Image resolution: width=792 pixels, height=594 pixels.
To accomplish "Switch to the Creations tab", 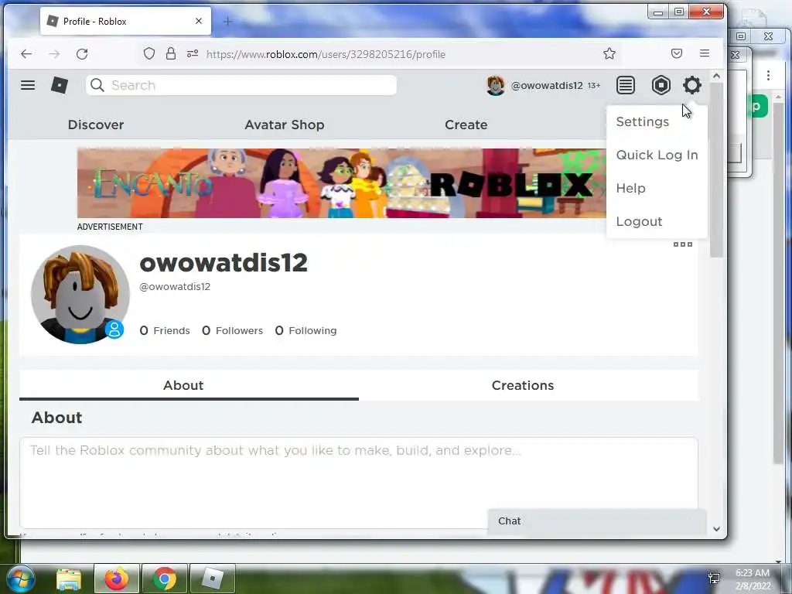I will (x=528, y=385).
